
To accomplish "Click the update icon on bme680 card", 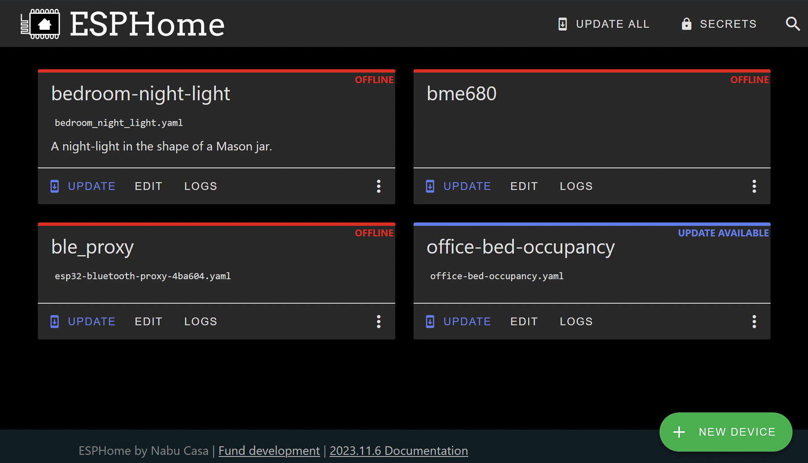I will click(430, 186).
